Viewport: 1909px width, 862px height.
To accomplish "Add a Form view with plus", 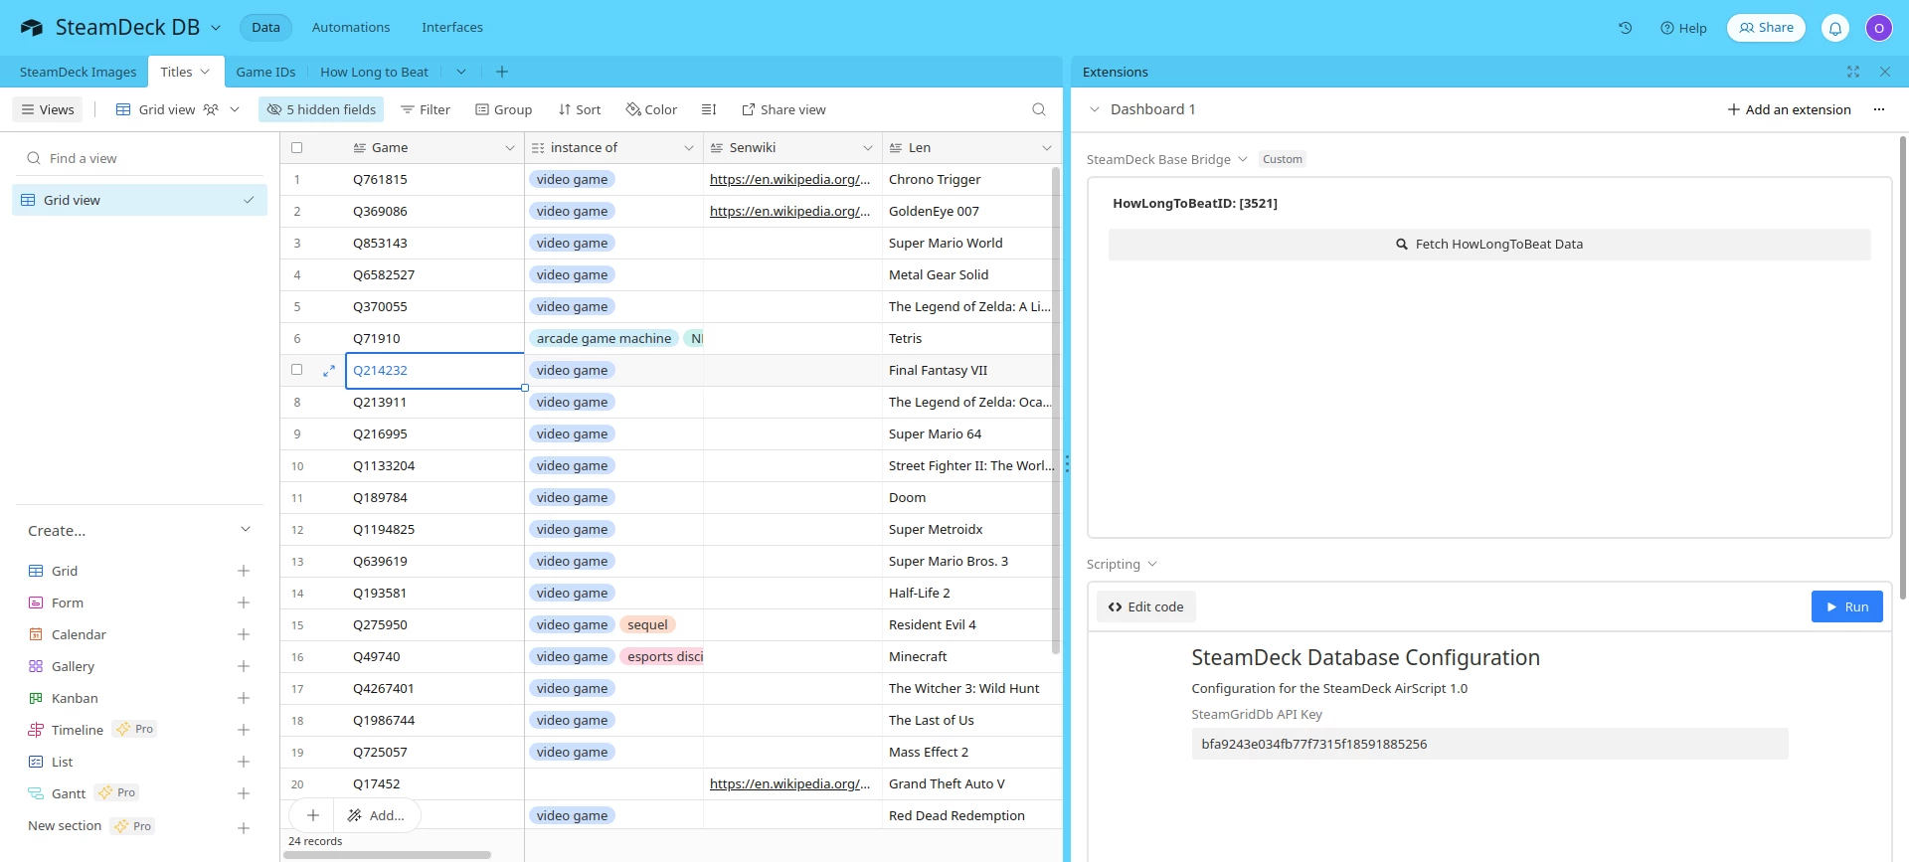I will (x=244, y=603).
